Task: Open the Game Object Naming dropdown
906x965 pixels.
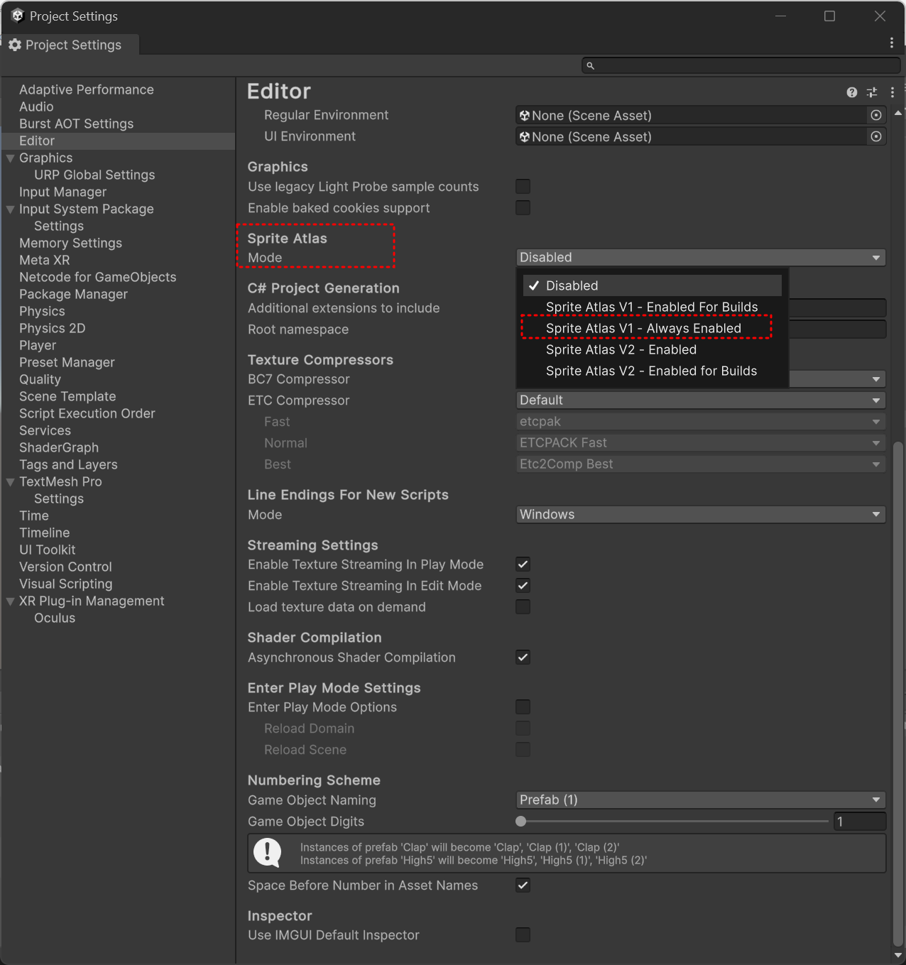Action: [x=701, y=800]
